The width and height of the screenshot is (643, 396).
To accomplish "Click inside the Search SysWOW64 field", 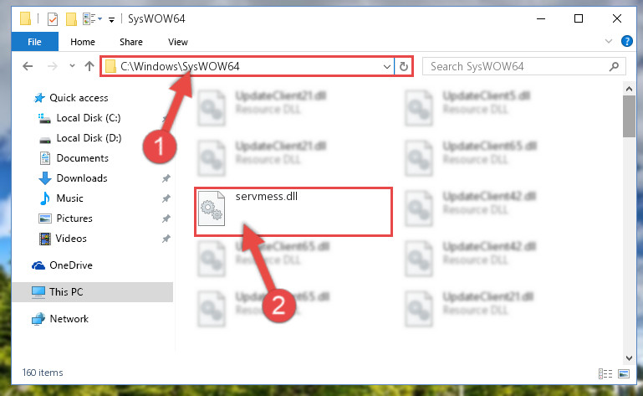I will coord(517,66).
